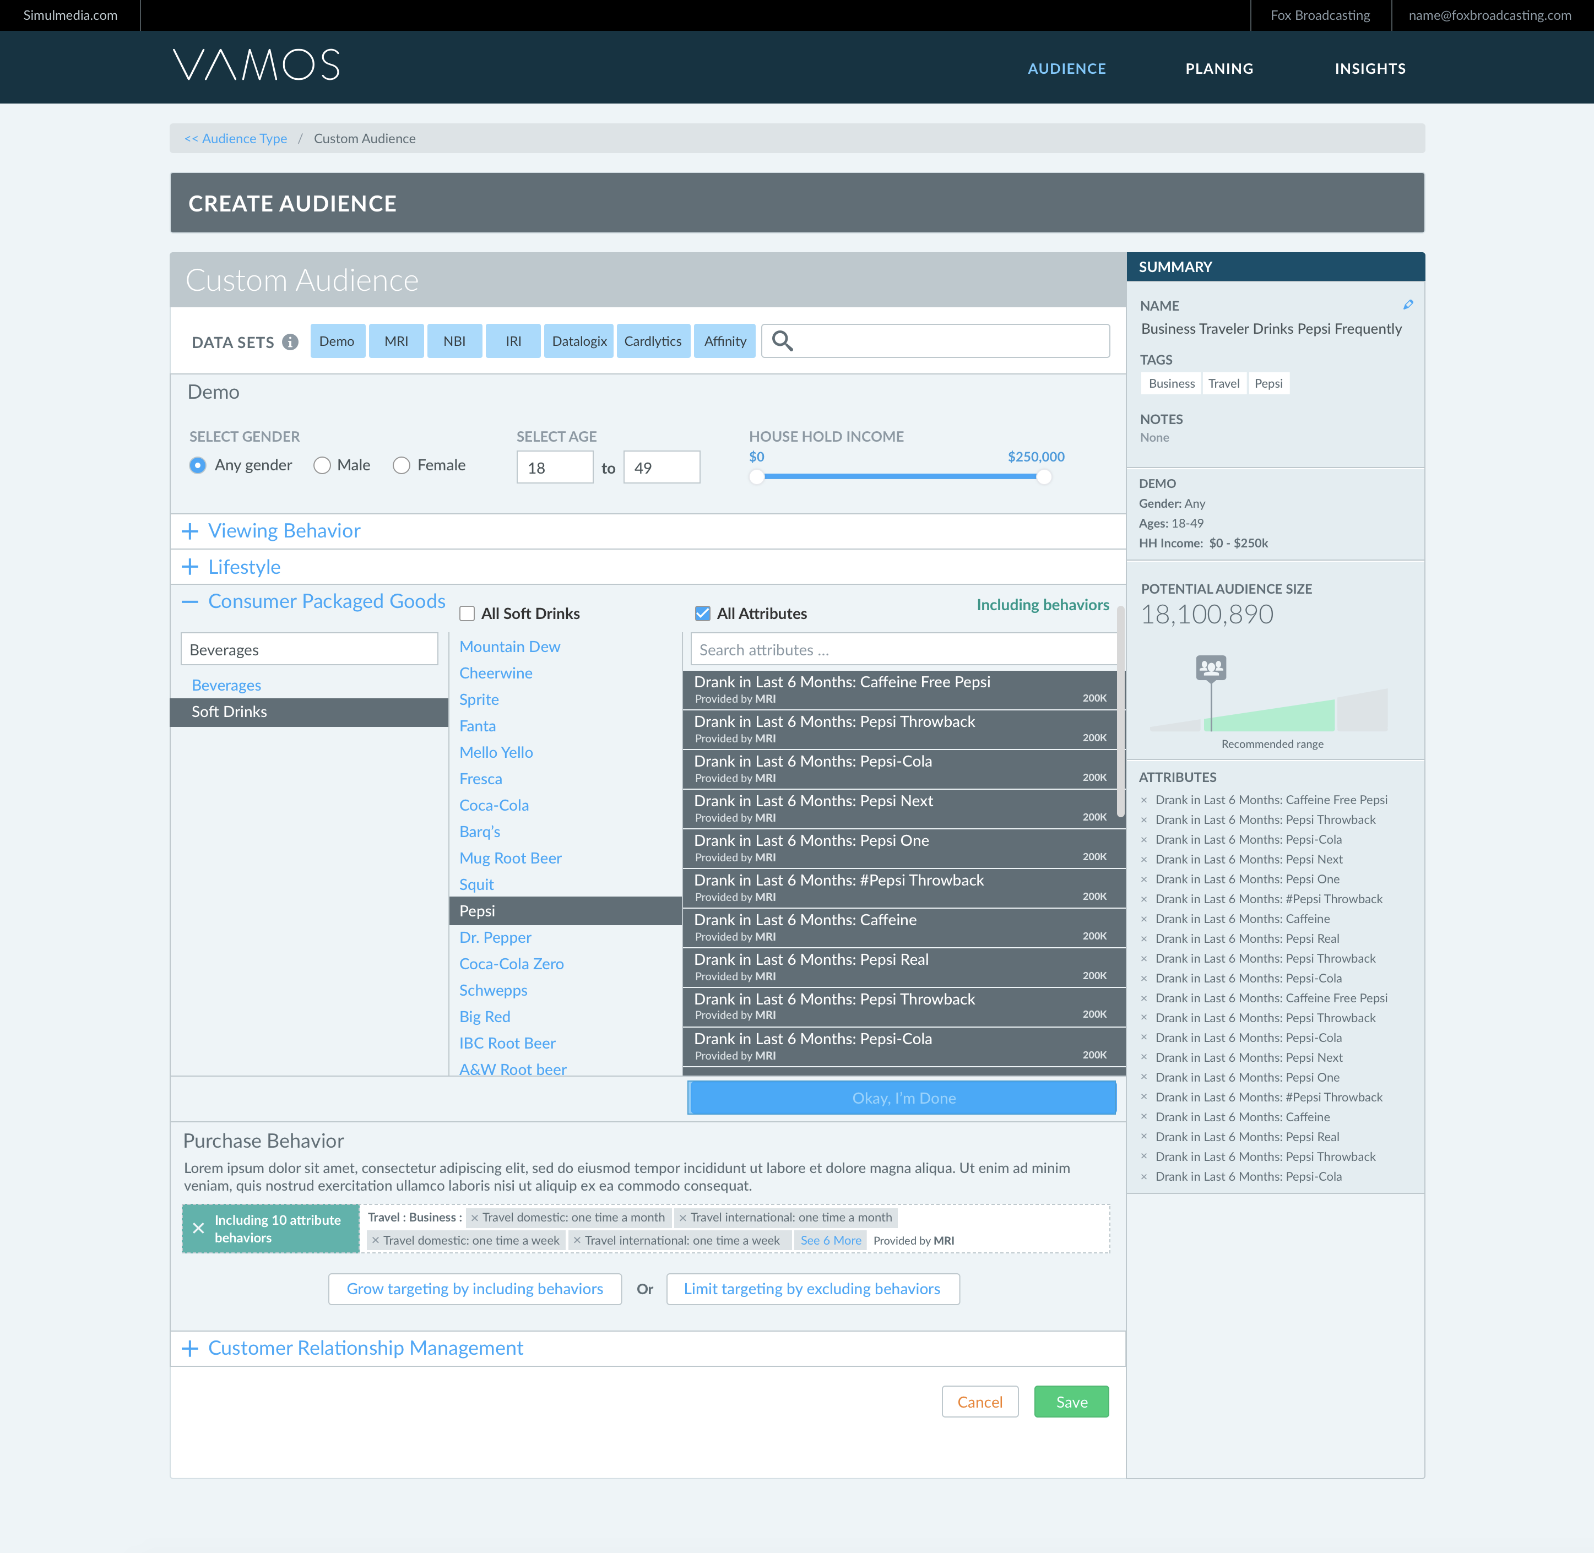This screenshot has height=1553, width=1594.
Task: Remove 'Travel domestic: one time a month' tag
Action: tap(475, 1218)
